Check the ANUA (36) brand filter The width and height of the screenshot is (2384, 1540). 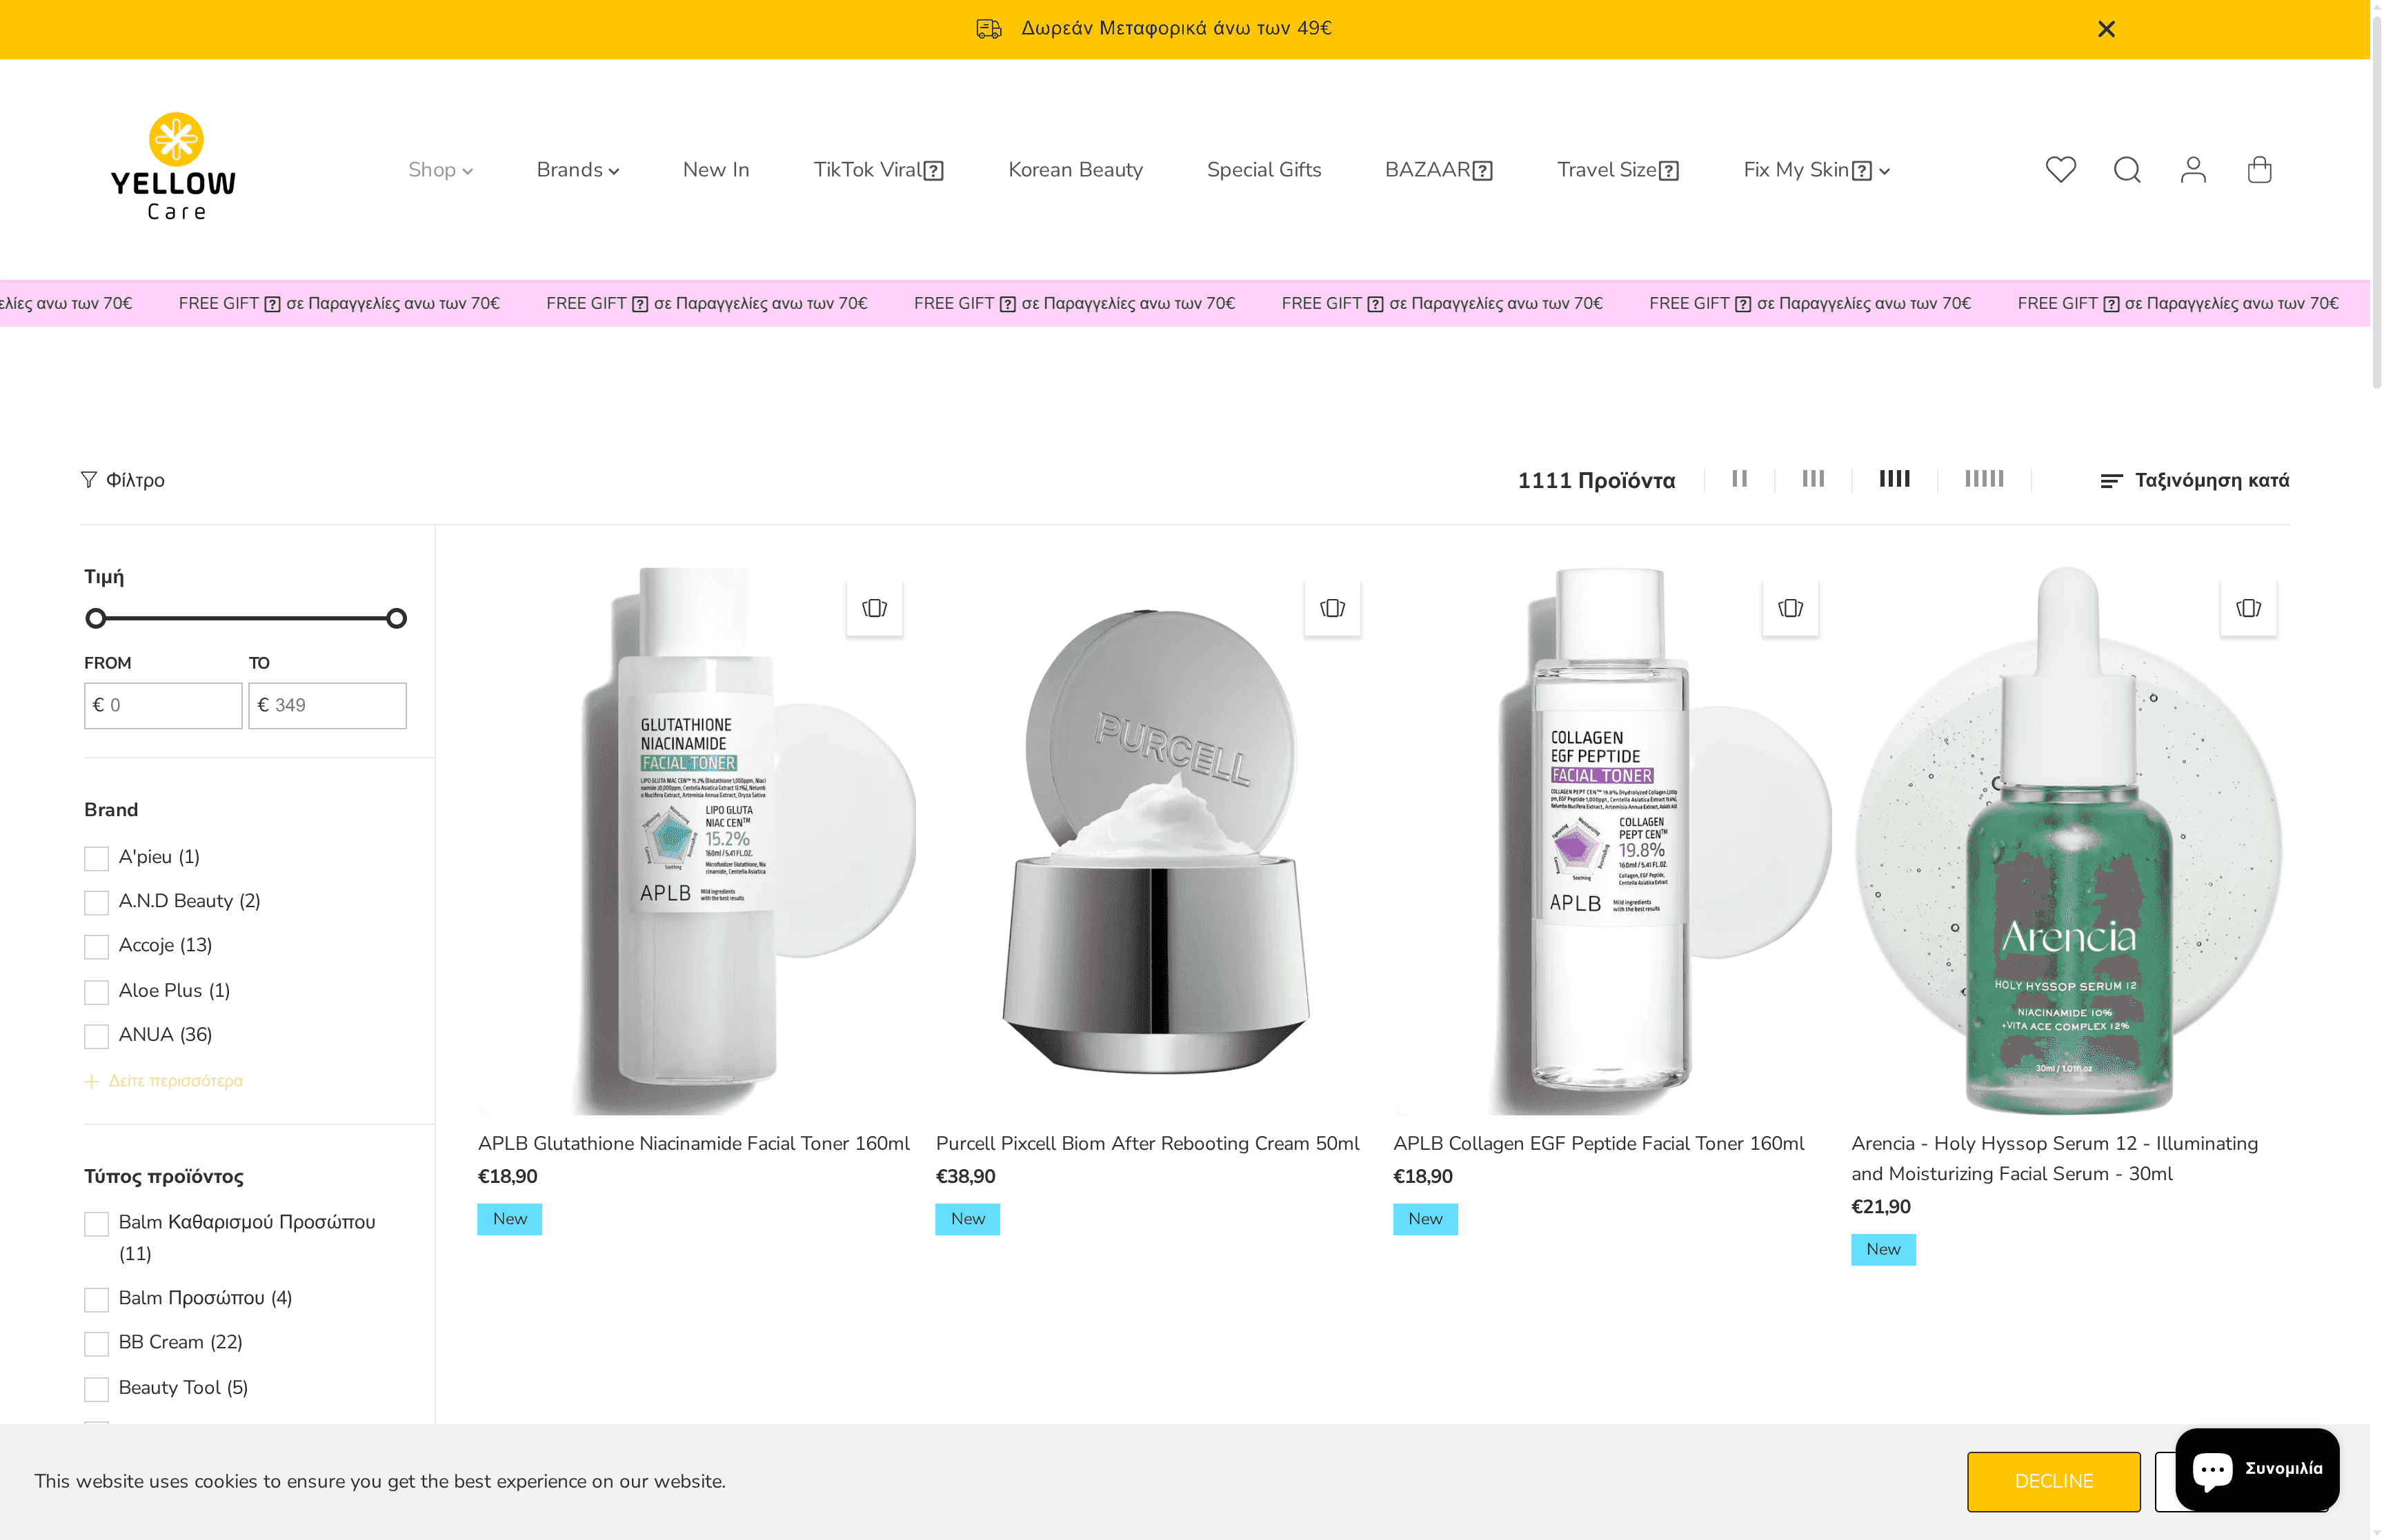tap(96, 1036)
